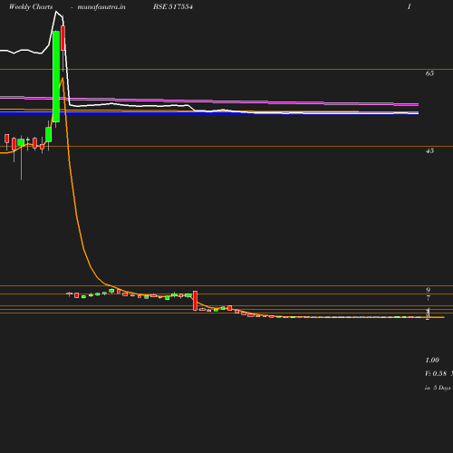Image resolution: width=453 pixels, height=453 pixels.
Task: Click the "BSE 517554" symbol label
Action: pos(173,6)
